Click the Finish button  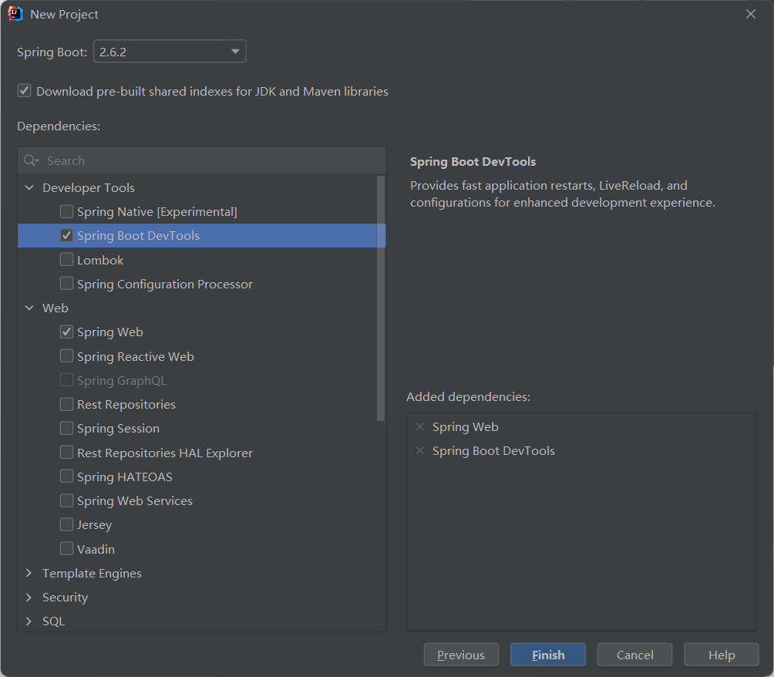(547, 654)
